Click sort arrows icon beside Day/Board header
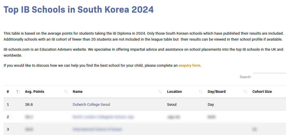 pyautogui.click(x=246, y=92)
